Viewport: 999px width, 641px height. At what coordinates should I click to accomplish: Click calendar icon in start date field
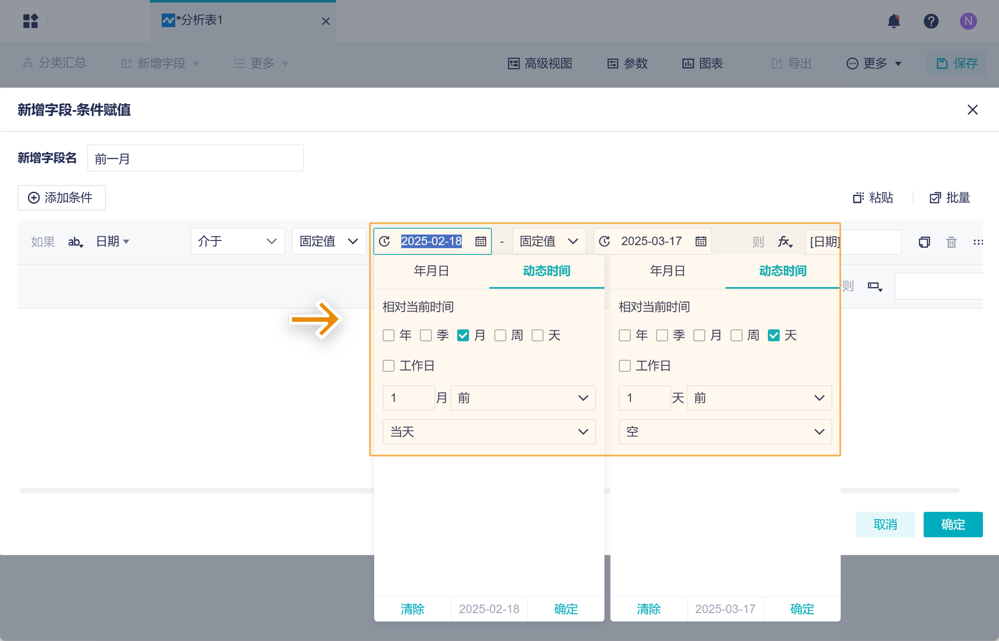[480, 241]
